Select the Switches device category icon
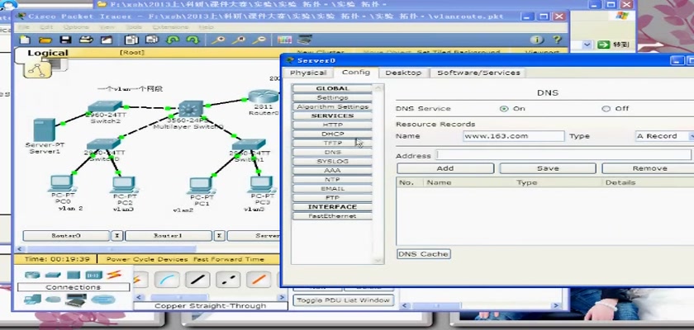The image size is (694, 330). pos(53,275)
